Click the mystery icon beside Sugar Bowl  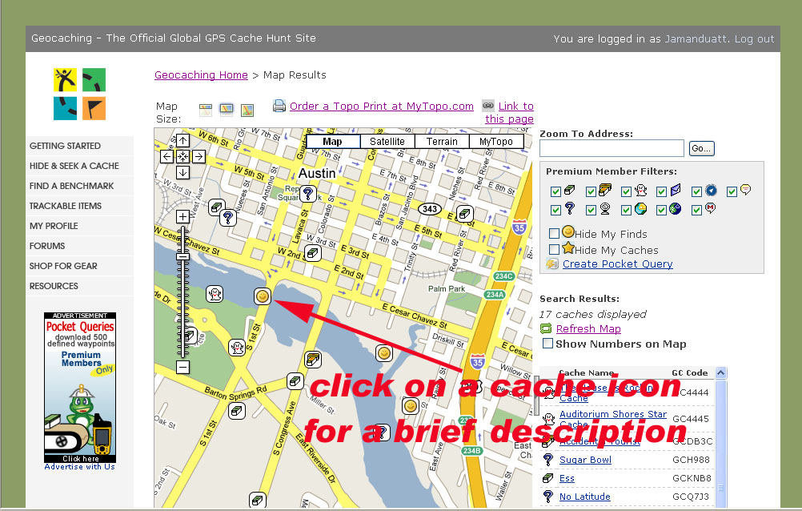pos(548,459)
